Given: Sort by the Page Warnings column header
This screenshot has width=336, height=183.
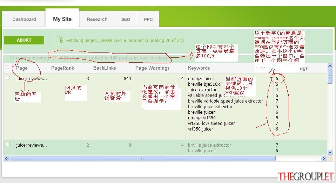Looking at the screenshot, I should (152, 68).
